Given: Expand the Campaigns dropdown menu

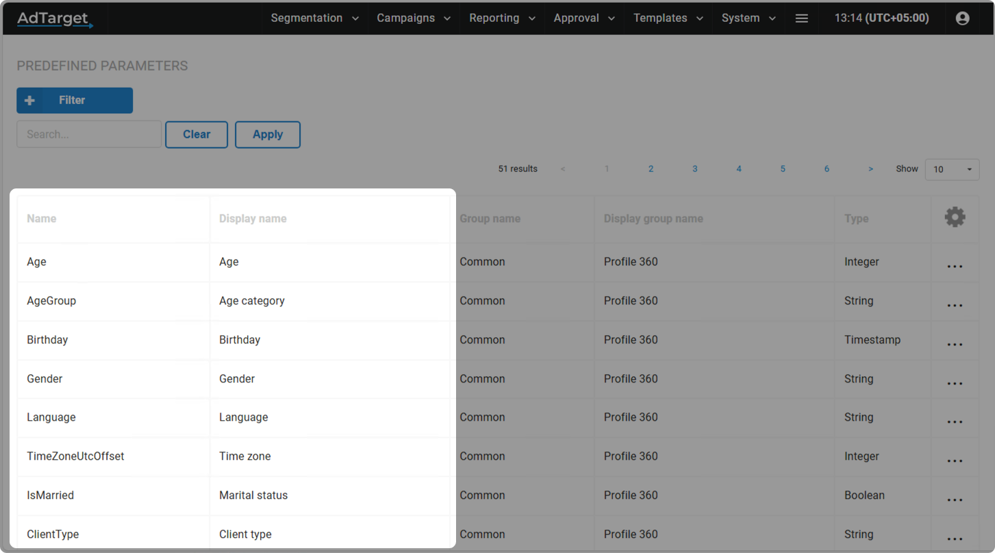Looking at the screenshot, I should pyautogui.click(x=413, y=19).
